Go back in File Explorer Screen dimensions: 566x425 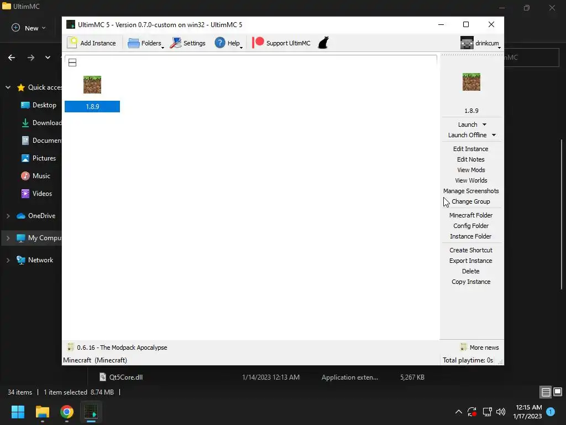(x=12, y=58)
